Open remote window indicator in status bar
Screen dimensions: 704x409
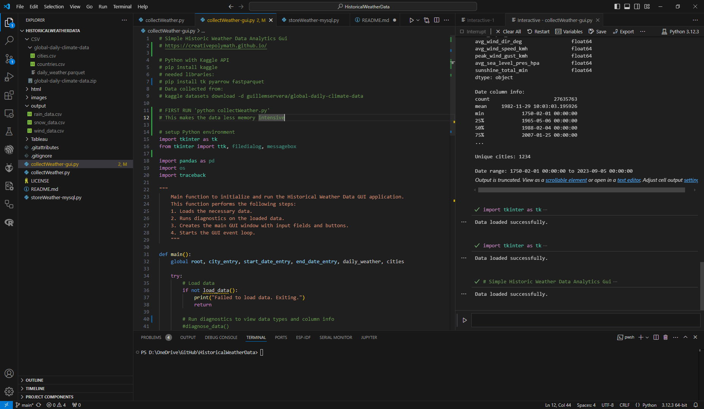[6, 405]
